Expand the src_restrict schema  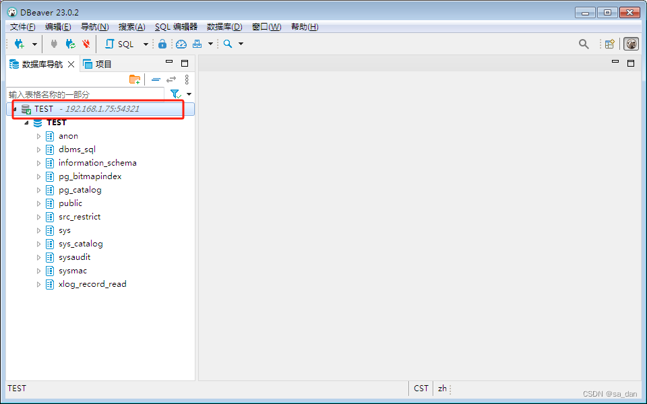(x=39, y=217)
